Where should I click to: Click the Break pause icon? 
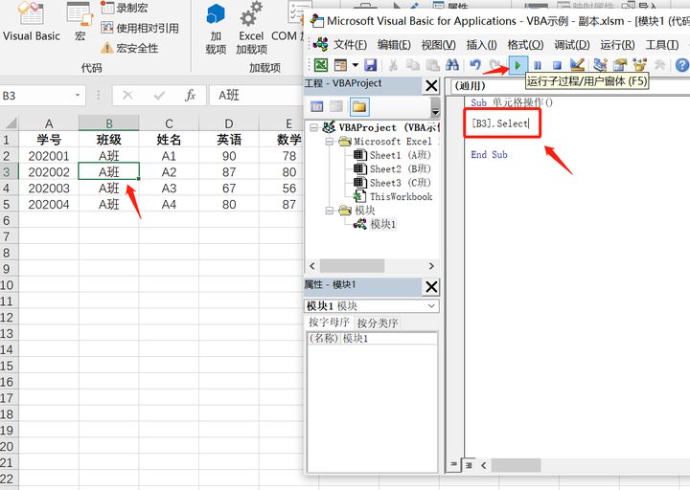(x=538, y=65)
